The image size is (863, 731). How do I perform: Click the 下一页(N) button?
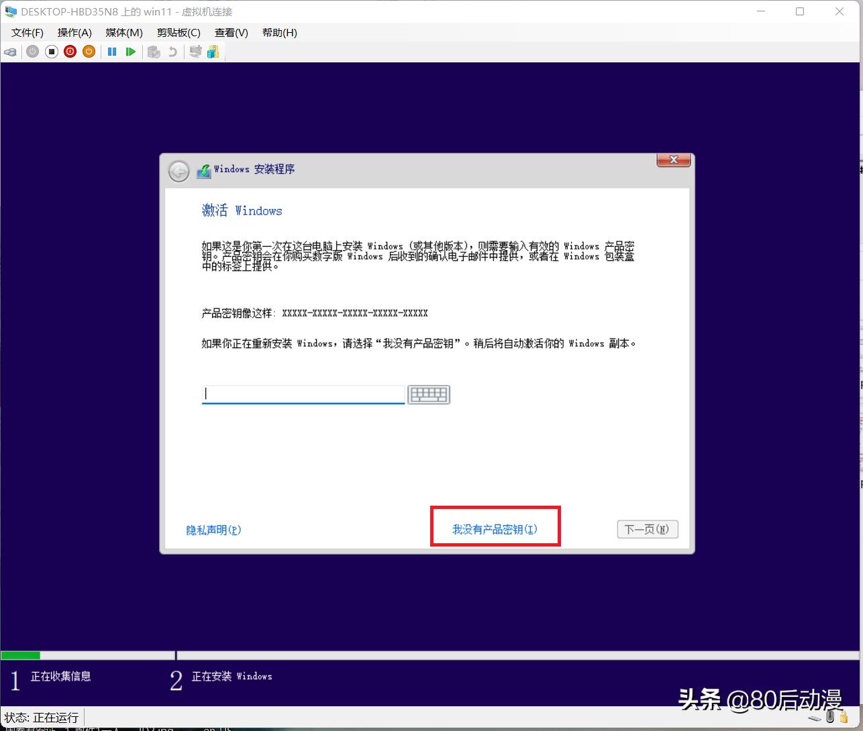tap(646, 529)
